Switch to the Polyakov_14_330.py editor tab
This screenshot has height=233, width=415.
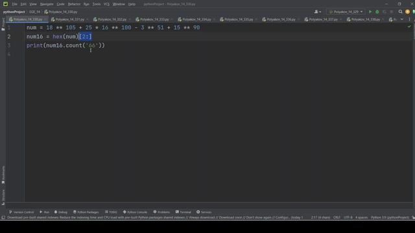click(27, 19)
